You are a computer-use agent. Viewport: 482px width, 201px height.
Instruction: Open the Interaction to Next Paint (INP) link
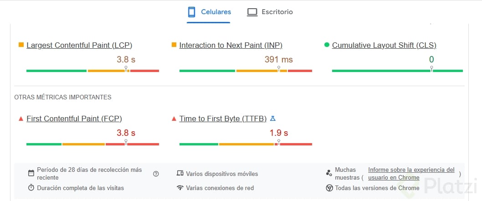pyautogui.click(x=231, y=45)
